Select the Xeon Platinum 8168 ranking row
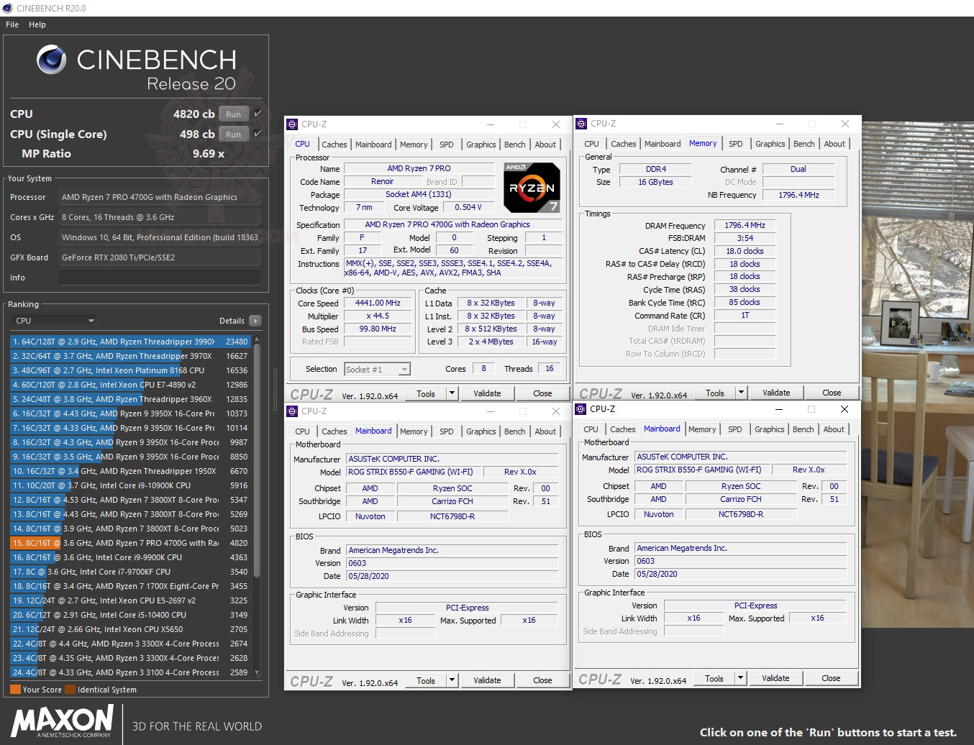 (x=129, y=370)
